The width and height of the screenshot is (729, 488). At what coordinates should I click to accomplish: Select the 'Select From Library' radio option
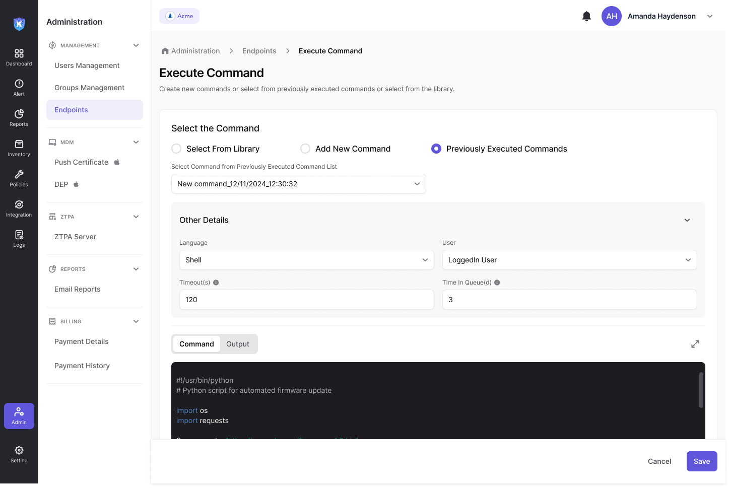coord(176,149)
